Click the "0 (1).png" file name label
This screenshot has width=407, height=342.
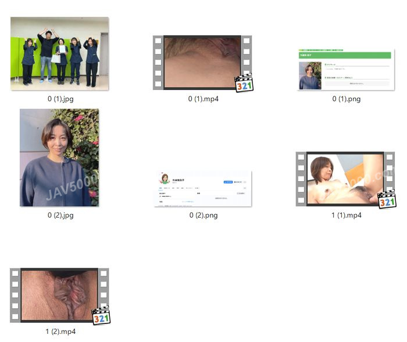[346, 99]
